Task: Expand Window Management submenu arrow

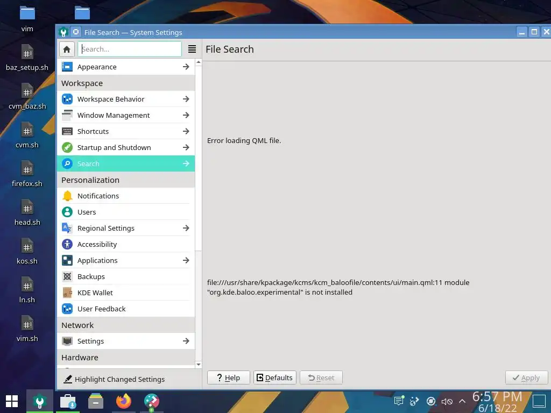Action: [186, 115]
